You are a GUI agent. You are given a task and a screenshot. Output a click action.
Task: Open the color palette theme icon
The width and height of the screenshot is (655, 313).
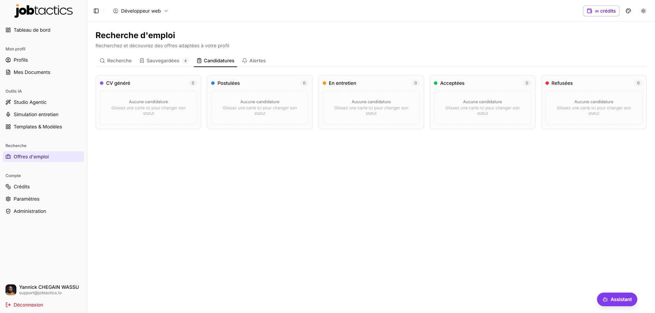pyautogui.click(x=628, y=11)
